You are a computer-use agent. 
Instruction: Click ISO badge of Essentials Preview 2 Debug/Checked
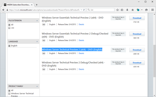pyautogui.click(x=44, y=40)
